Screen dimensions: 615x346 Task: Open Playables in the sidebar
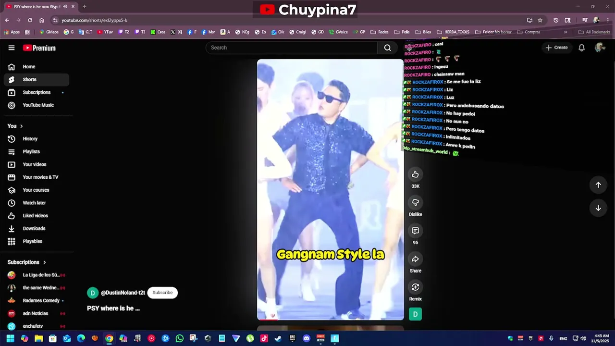tap(37, 241)
